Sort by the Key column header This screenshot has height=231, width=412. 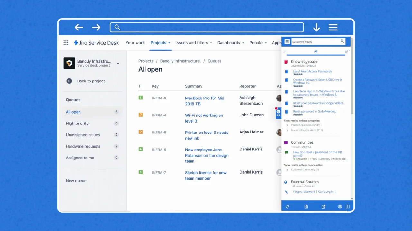tap(155, 86)
